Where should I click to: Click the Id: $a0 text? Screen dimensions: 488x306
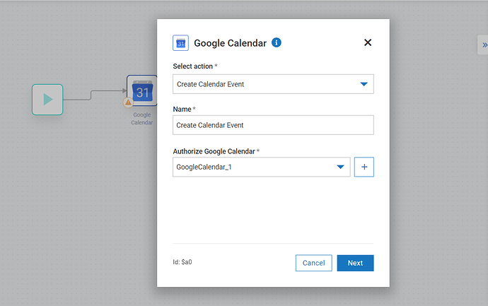coord(182,262)
